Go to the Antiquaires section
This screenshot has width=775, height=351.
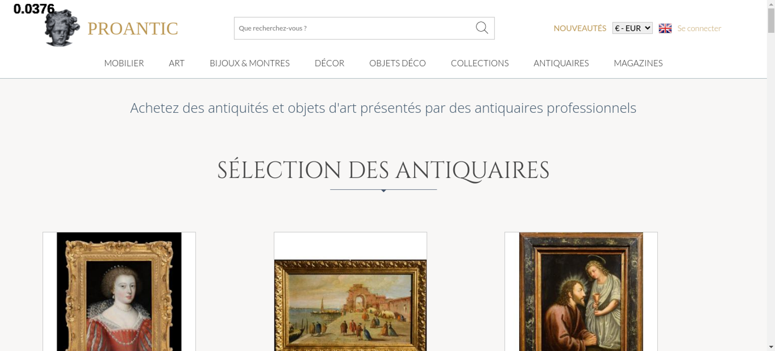[x=561, y=63]
